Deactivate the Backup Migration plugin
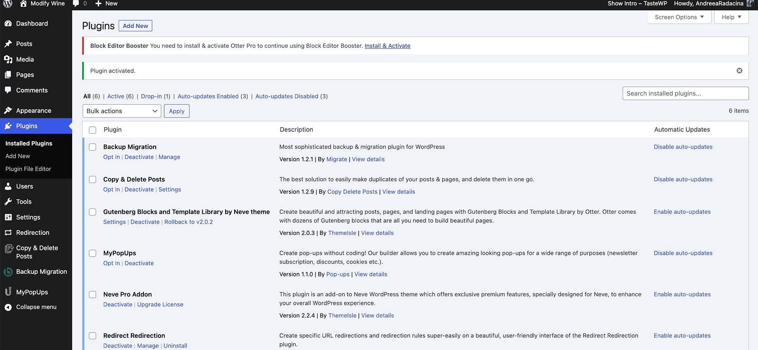Screen dimensions: 758x350 point(139,157)
